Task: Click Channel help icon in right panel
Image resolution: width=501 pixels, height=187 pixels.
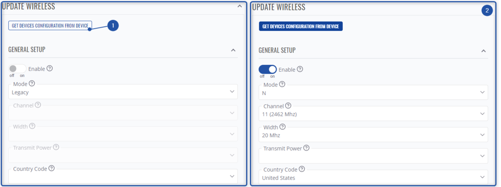Action: (288, 106)
